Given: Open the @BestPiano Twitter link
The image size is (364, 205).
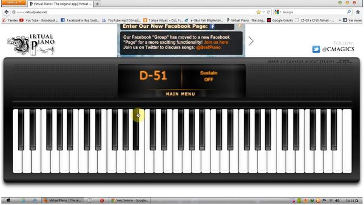Looking at the screenshot, I should coord(208,47).
